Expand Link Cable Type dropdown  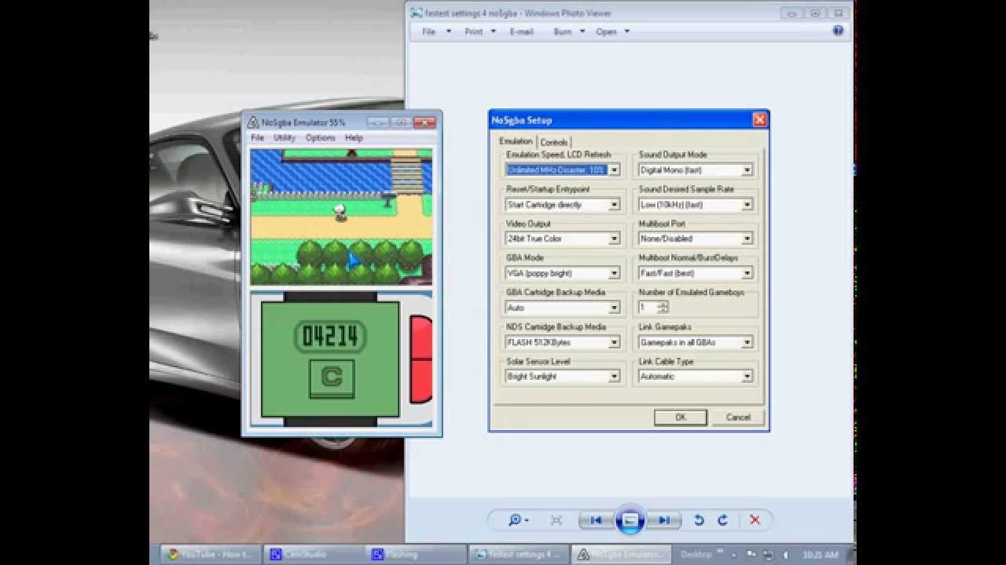coord(747,377)
